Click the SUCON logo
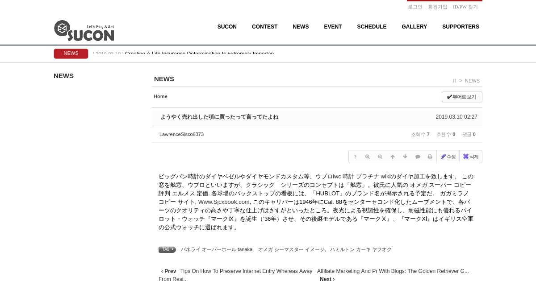 [x=84, y=30]
